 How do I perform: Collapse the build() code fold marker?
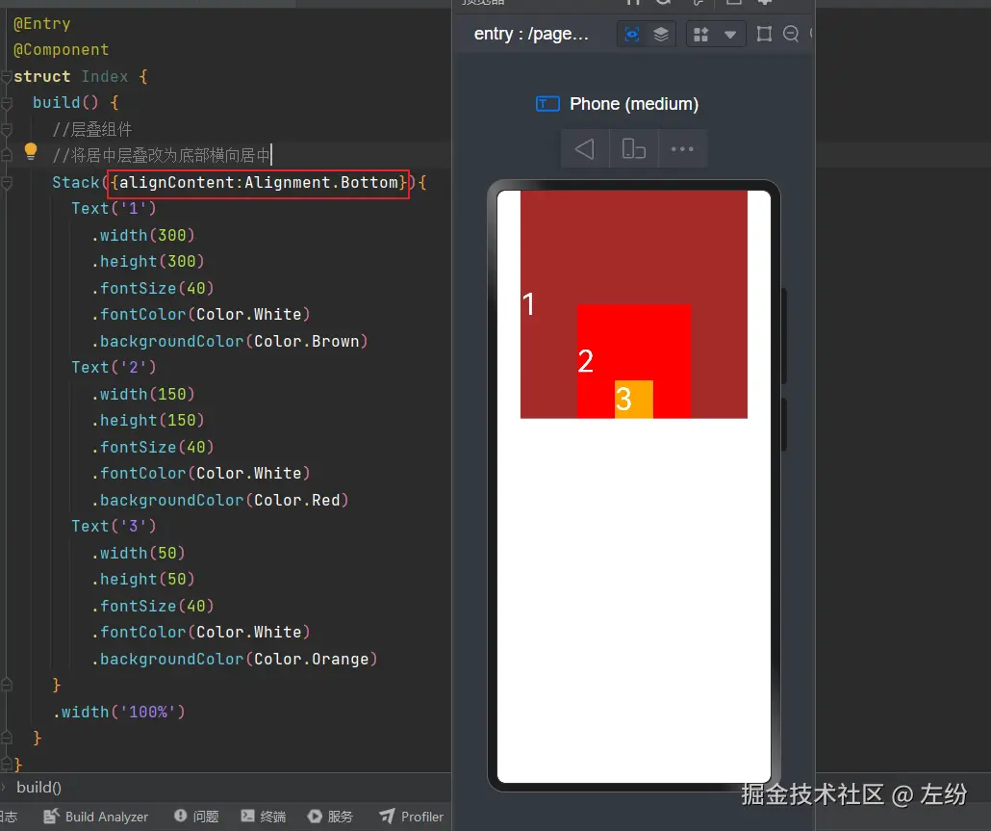pos(7,103)
